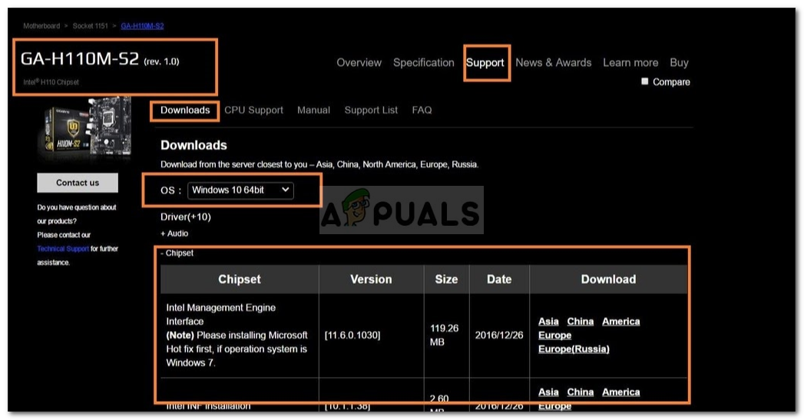This screenshot has height=420, width=804.
Task: Click the Intel H110 Chipset subtitle
Action: click(x=51, y=82)
